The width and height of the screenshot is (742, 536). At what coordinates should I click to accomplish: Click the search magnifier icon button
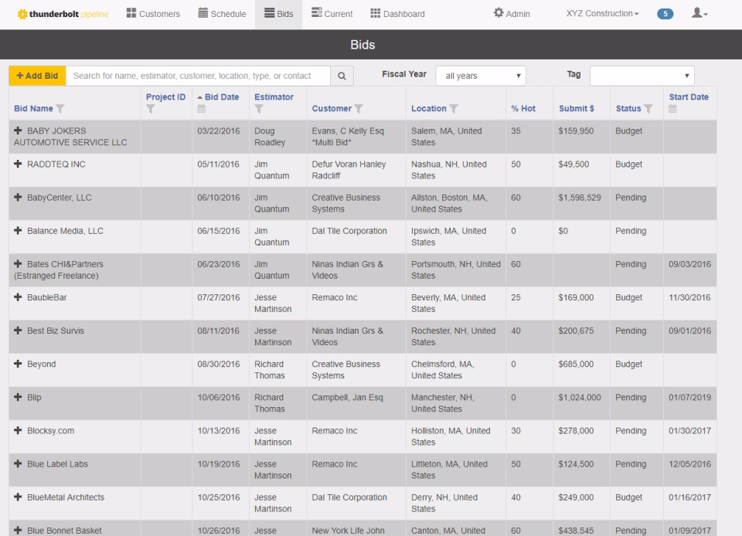point(342,76)
